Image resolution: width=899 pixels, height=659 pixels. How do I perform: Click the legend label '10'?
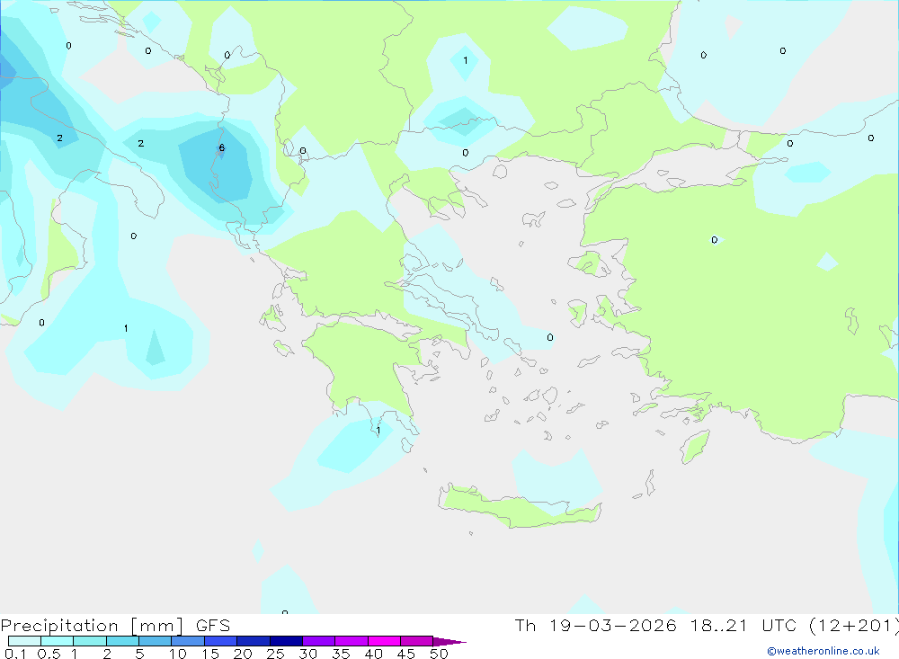tap(178, 654)
